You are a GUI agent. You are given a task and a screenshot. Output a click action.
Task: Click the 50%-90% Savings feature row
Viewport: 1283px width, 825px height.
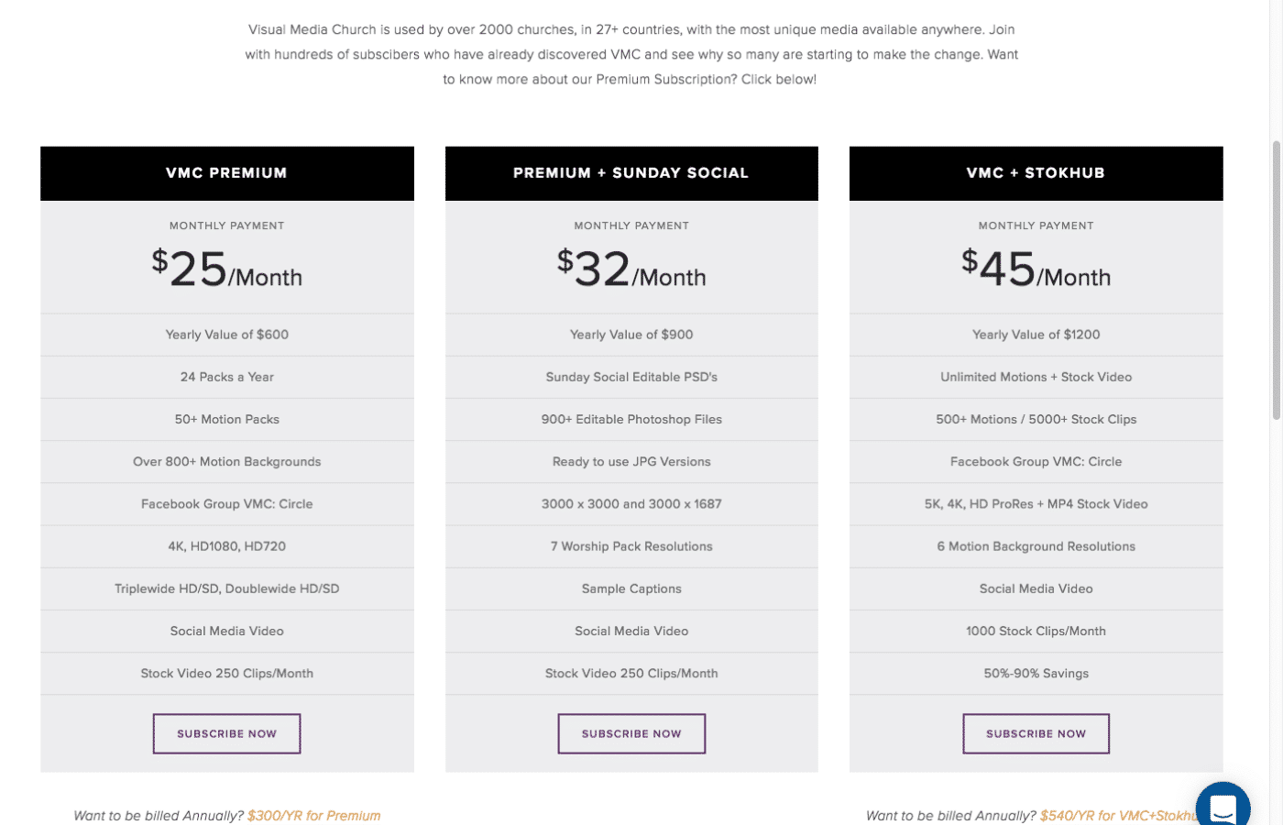(x=1036, y=673)
